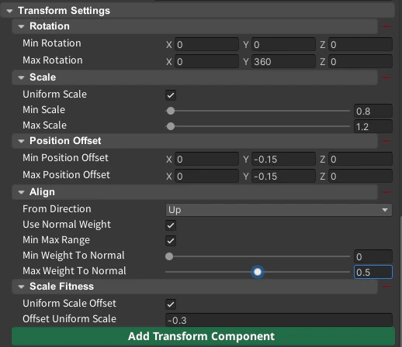The height and width of the screenshot is (347, 402).
Task: Click the Max Position Offset Y field
Action: click(x=283, y=176)
